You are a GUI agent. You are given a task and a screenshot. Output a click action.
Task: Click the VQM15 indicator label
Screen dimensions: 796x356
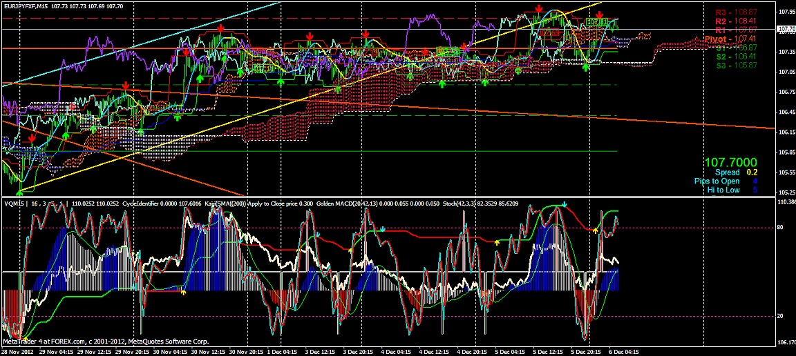(13, 204)
